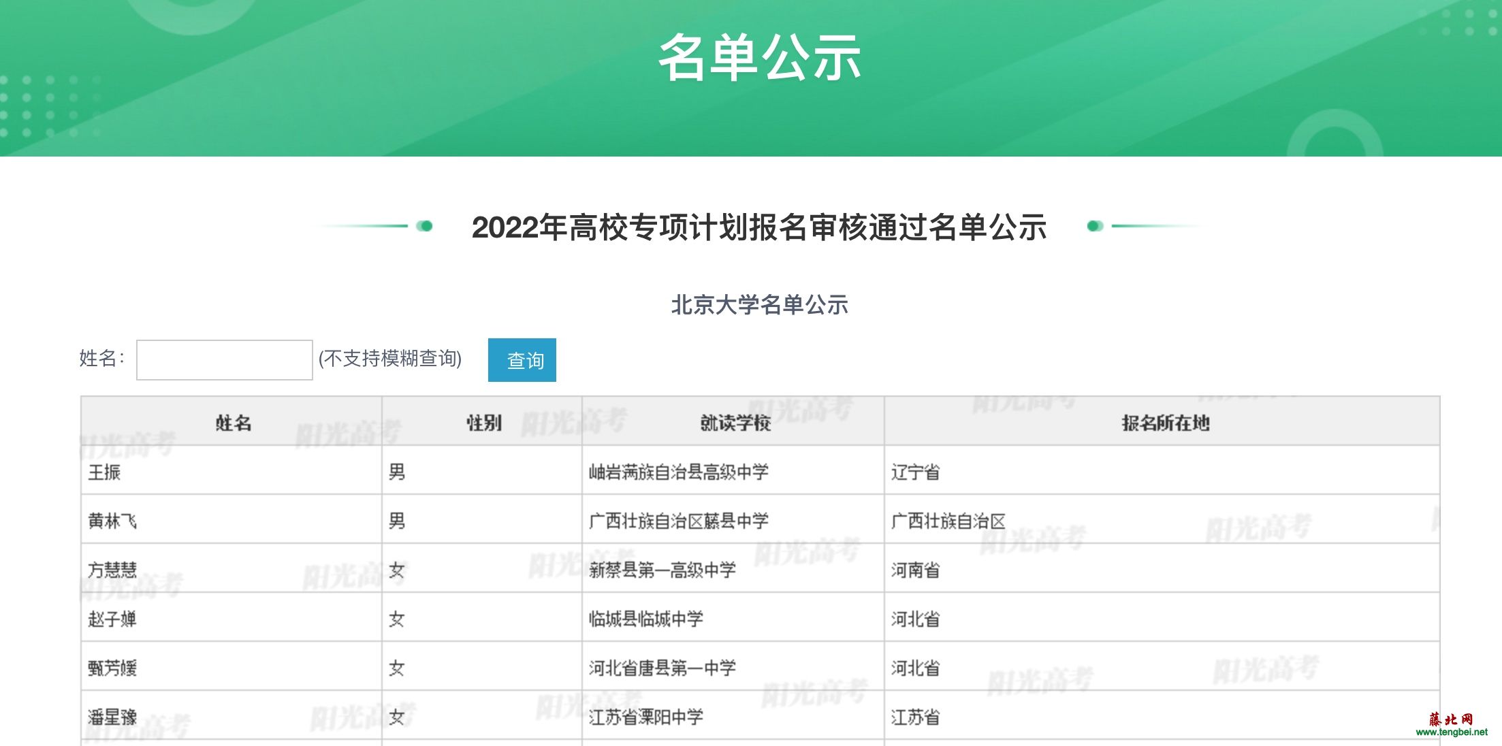Open the www.tengbei.net link
1502x746 pixels.
(1452, 732)
